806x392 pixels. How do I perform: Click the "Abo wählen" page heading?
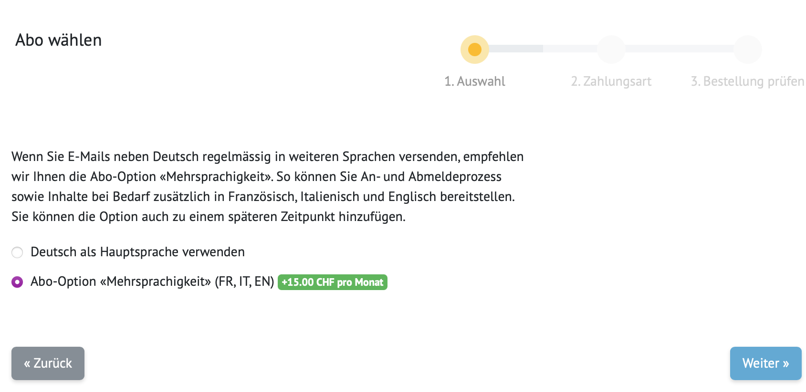(58, 40)
